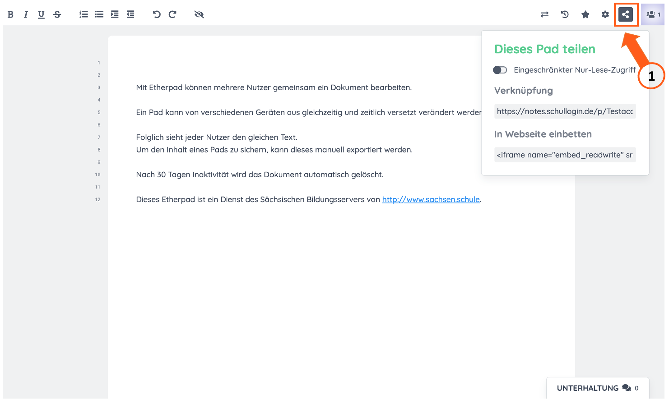Show connected users list
The image size is (669, 404).
653,14
